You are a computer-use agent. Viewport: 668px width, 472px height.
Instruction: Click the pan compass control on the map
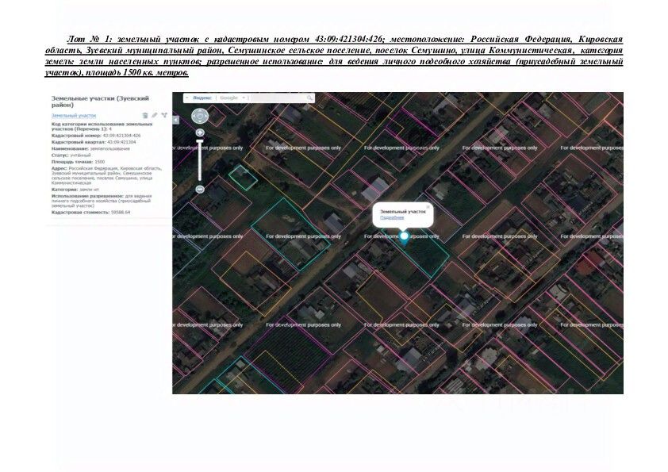coord(200,116)
